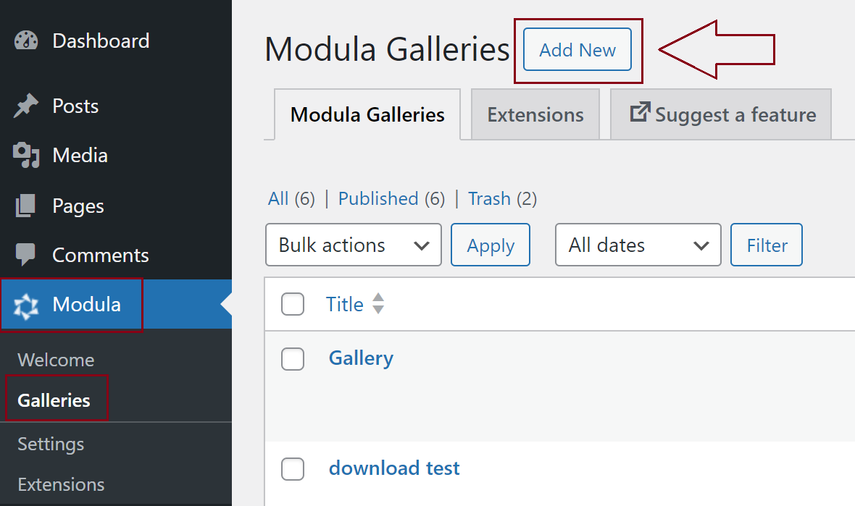Click the Comments speech bubble icon
The width and height of the screenshot is (855, 506).
[x=26, y=255]
